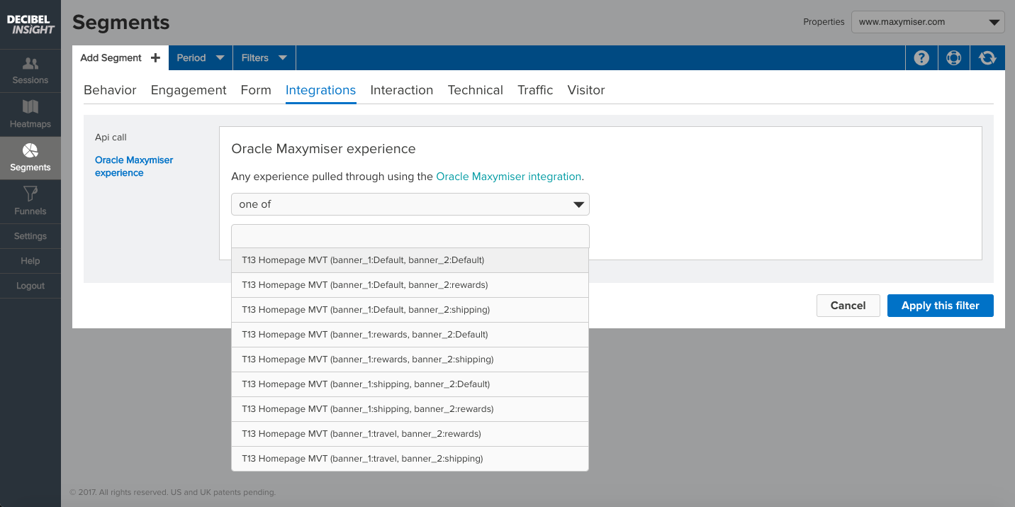Choose banner_1:Default, banner_2:shipping option
Image resolution: width=1015 pixels, height=507 pixels.
coord(410,310)
